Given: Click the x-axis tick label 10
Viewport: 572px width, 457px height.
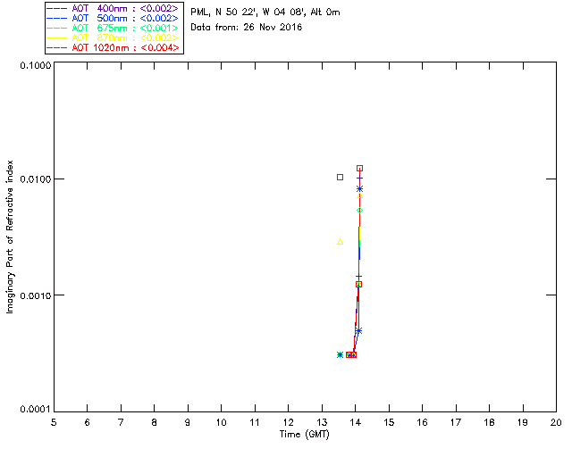Looking at the screenshot, I should coord(222,422).
